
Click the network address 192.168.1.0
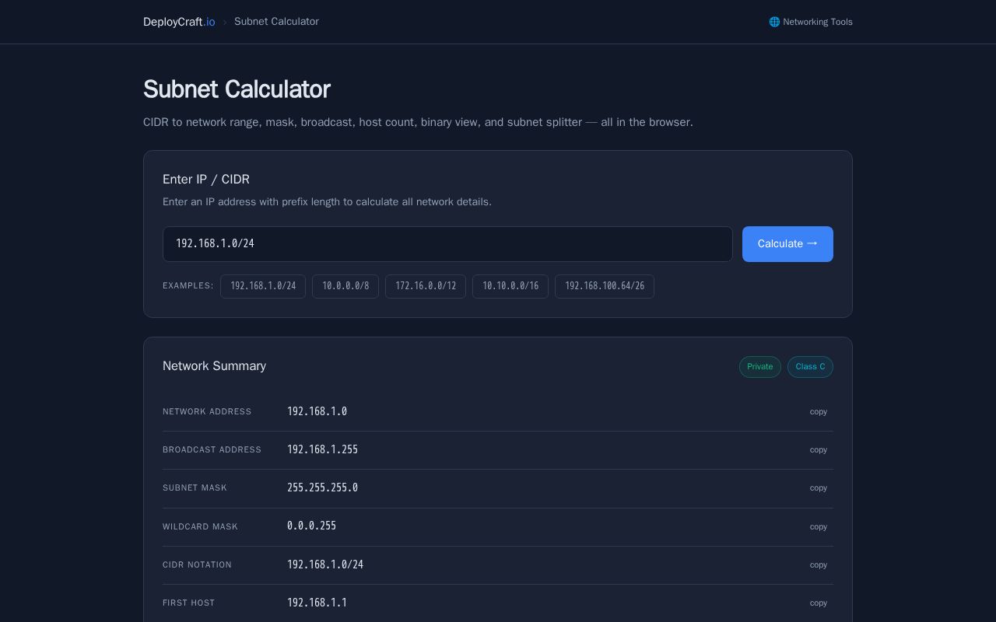click(x=317, y=411)
